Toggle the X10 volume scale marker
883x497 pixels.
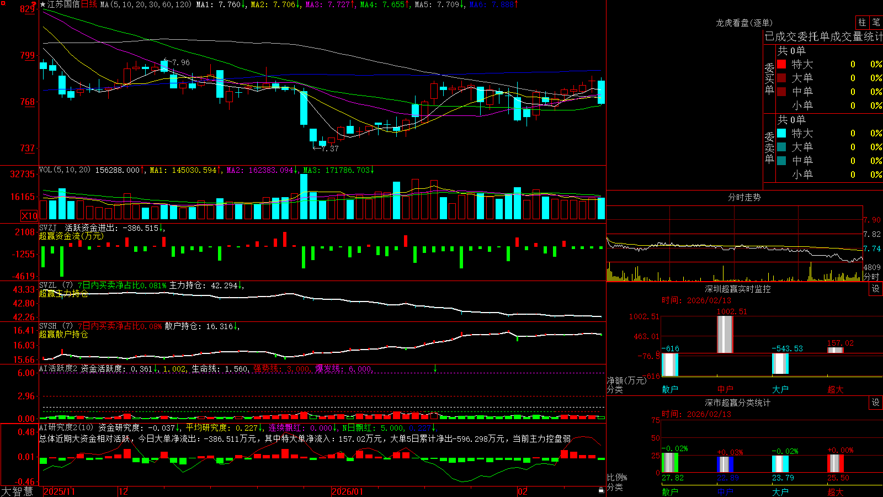tap(29, 216)
